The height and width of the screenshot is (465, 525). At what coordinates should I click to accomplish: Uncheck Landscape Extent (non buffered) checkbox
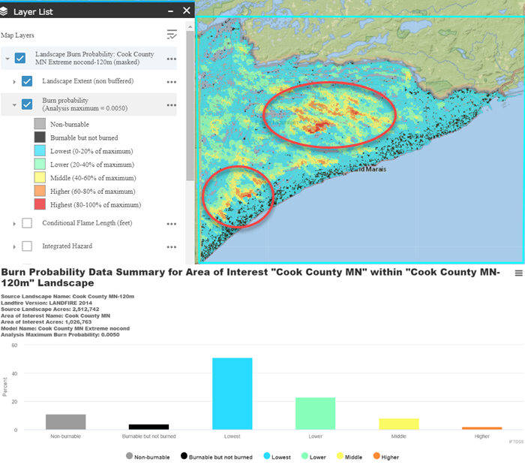pos(27,81)
